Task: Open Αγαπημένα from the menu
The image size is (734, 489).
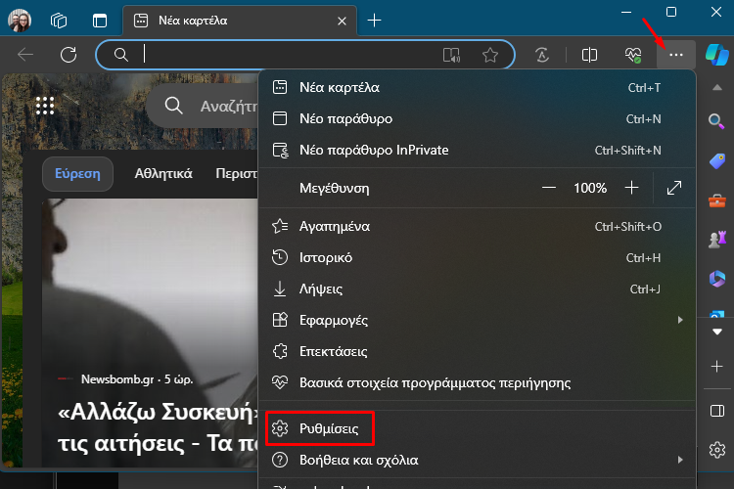Action: point(477,227)
